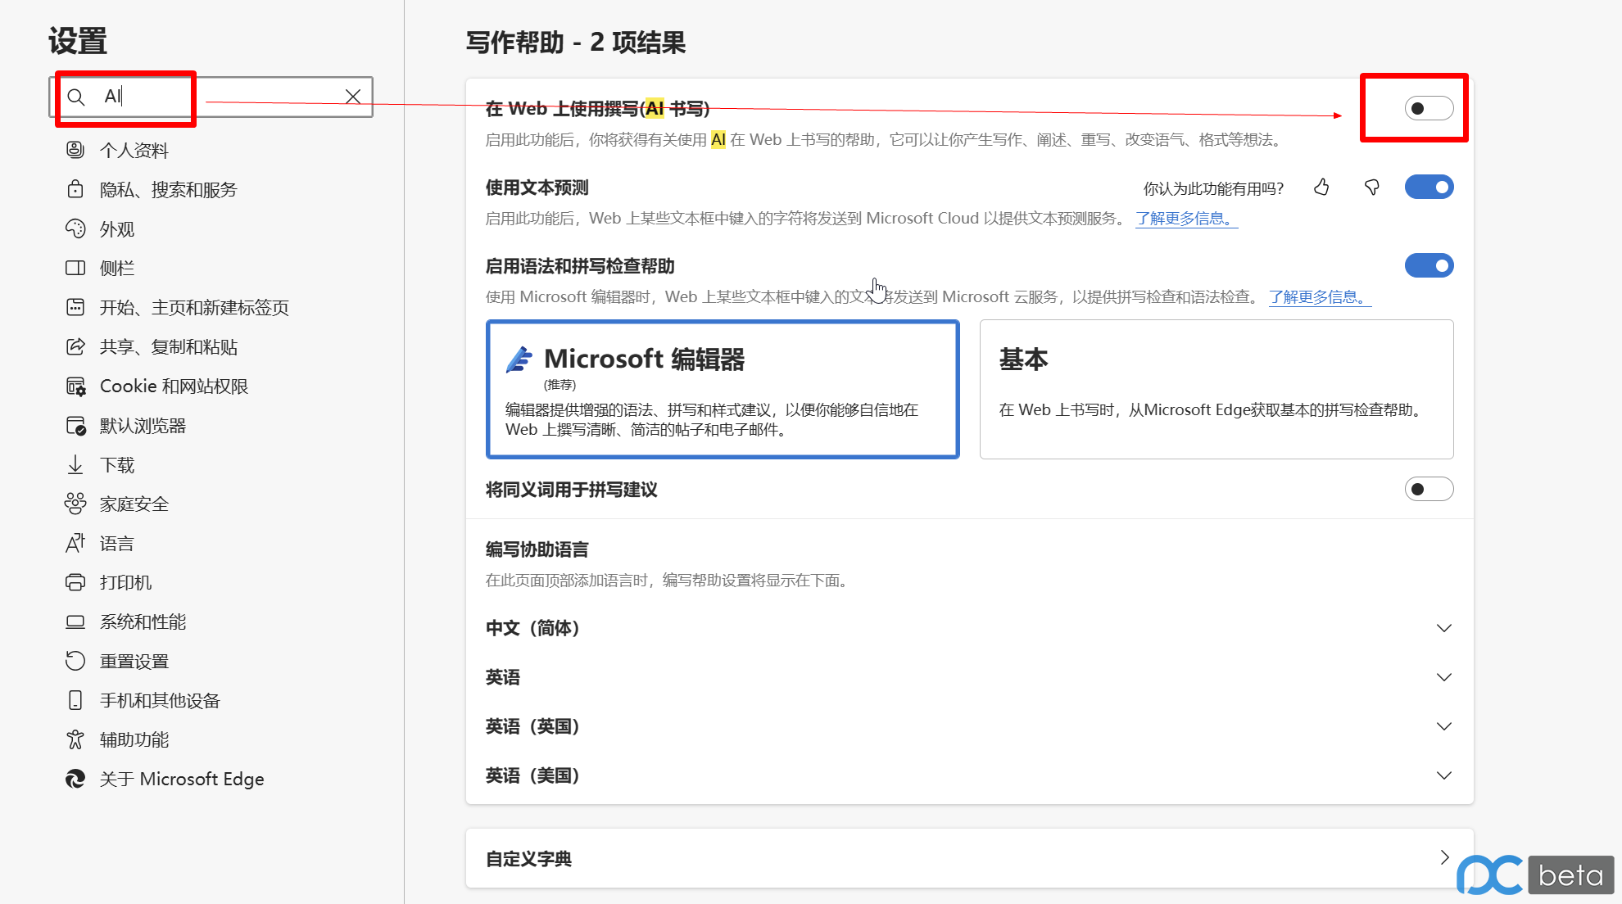Click the 手机和其他设备 phone icon
This screenshot has height=904, width=1622.
[x=75, y=700]
